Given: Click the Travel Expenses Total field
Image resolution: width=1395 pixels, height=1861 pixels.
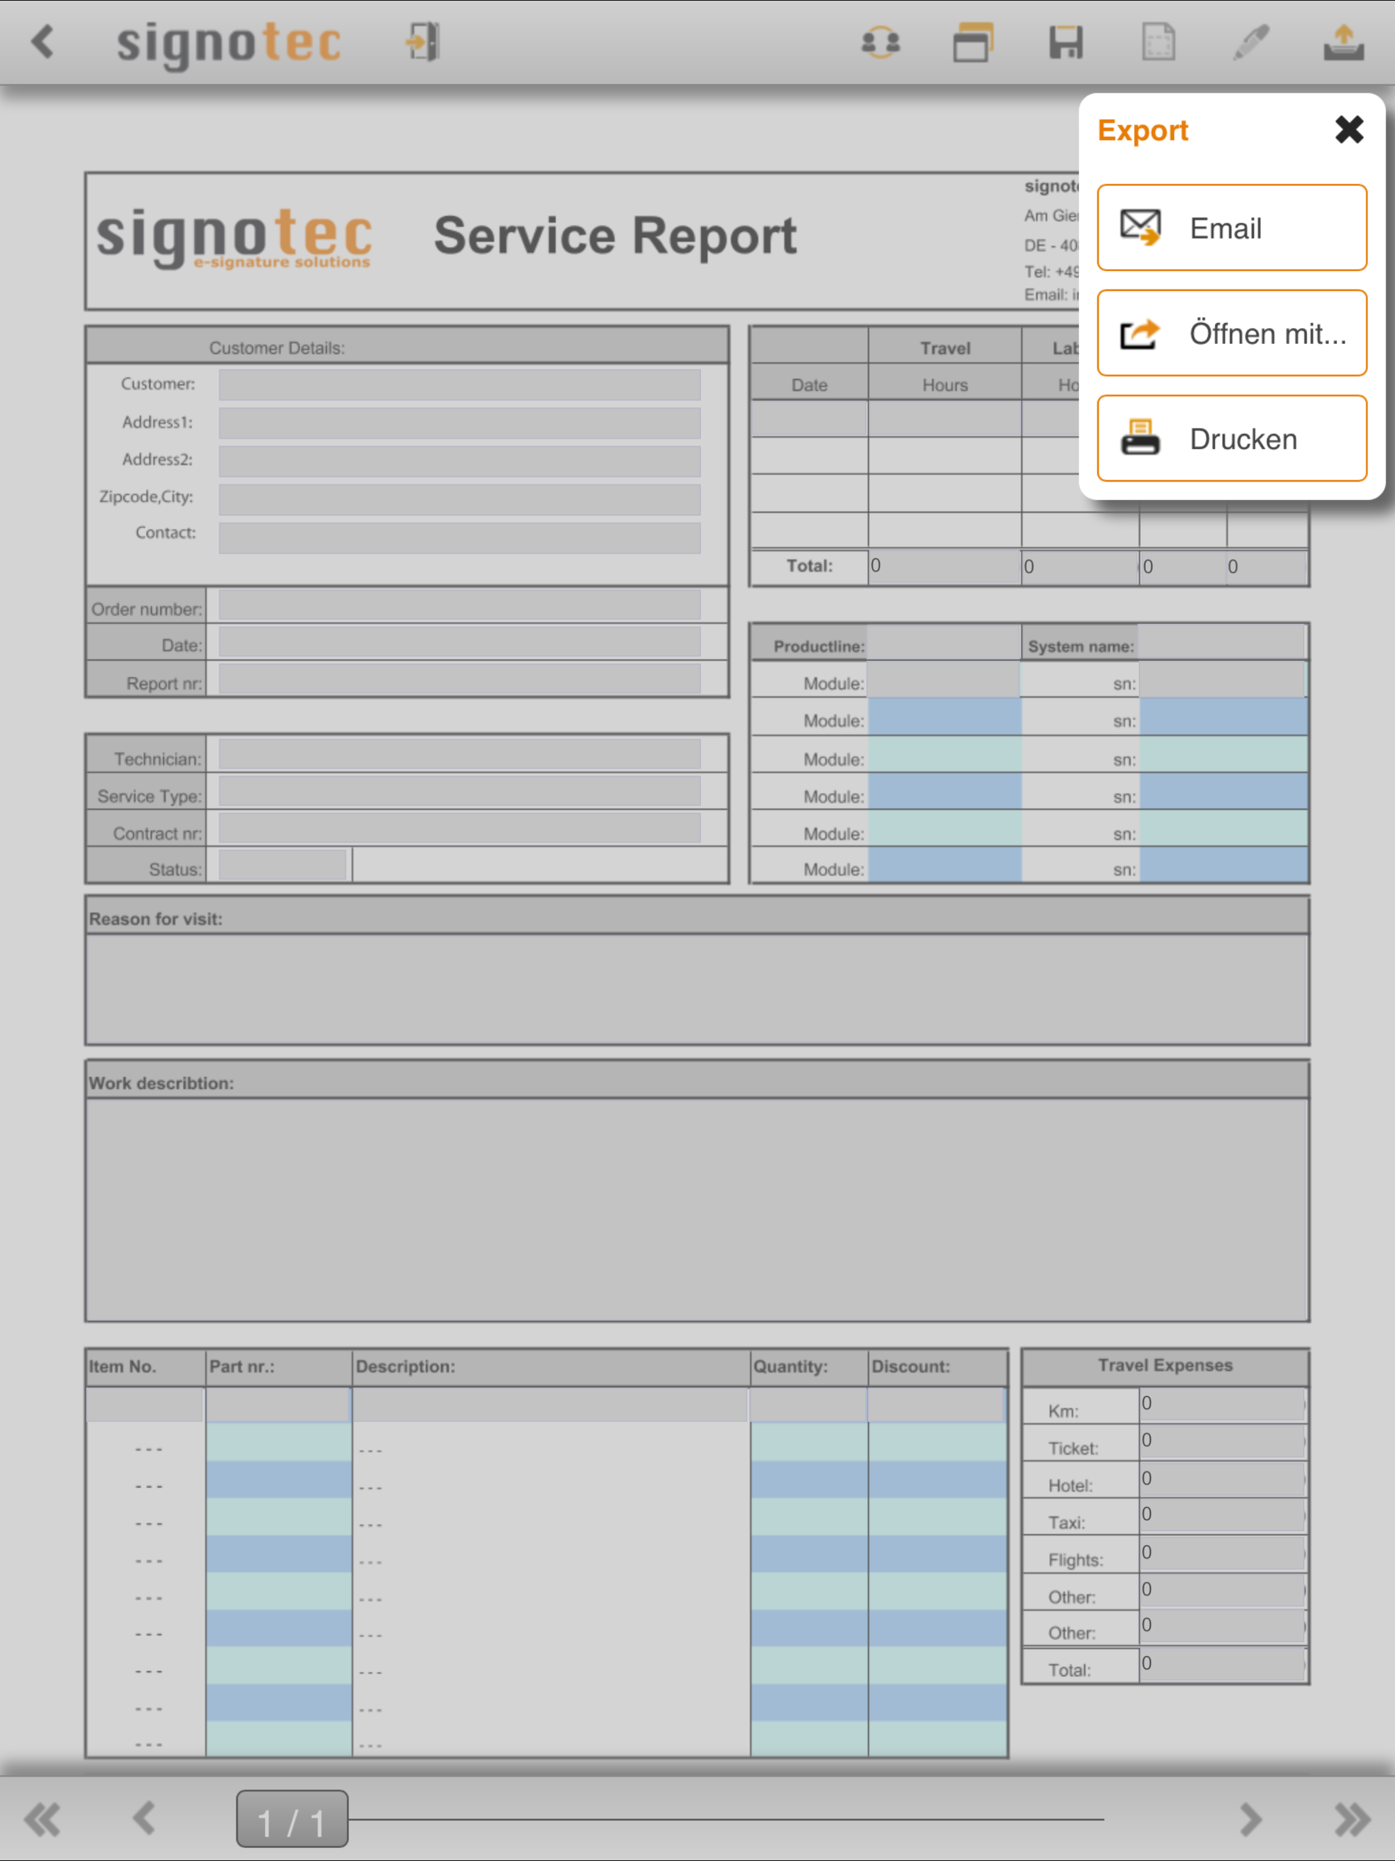Looking at the screenshot, I should coord(1223,1663).
